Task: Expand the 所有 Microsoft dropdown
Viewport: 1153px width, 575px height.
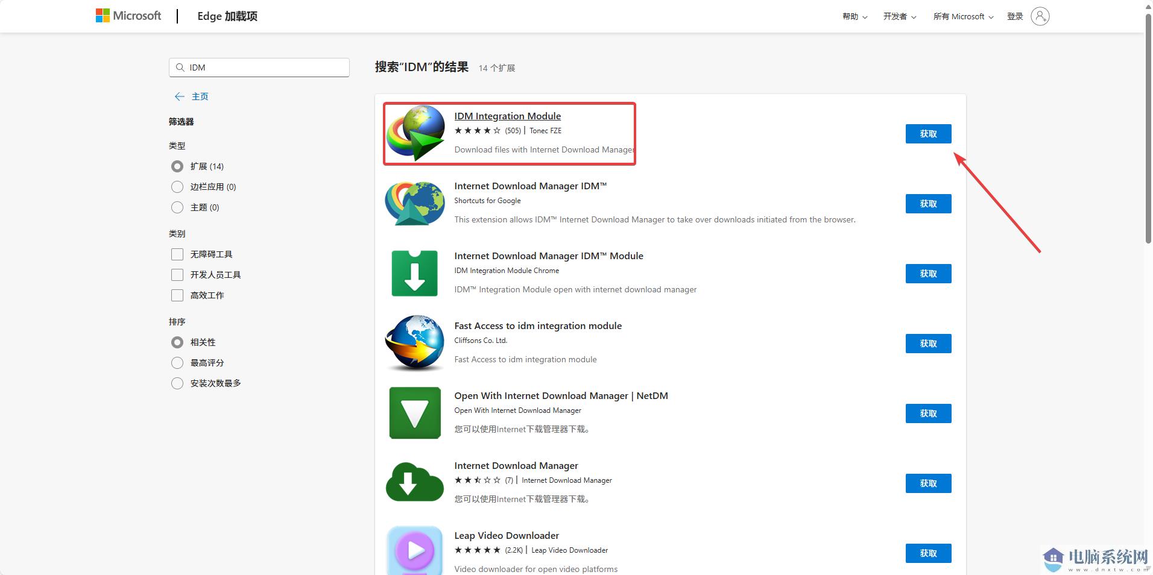Action: tap(964, 16)
